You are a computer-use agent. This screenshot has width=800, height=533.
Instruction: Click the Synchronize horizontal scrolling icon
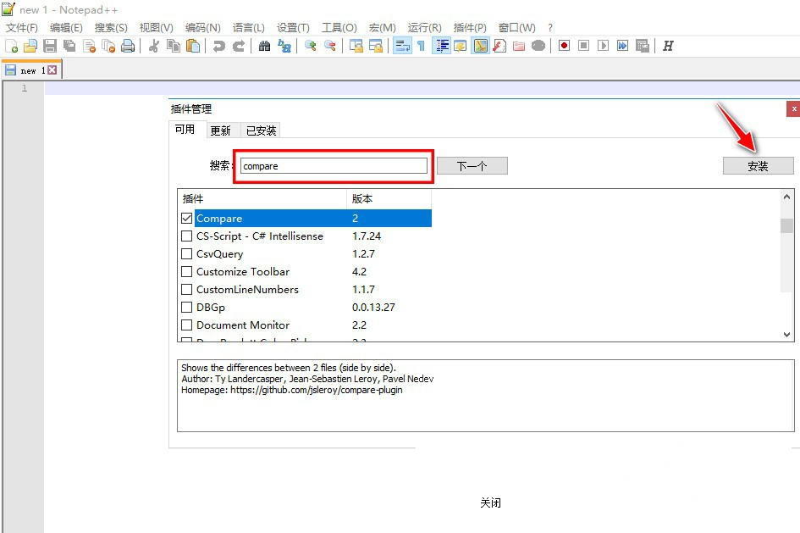[x=376, y=46]
